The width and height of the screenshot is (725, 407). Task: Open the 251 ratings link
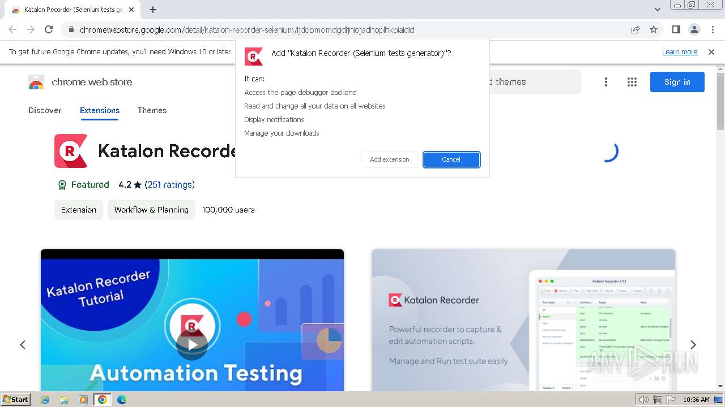[x=170, y=184]
